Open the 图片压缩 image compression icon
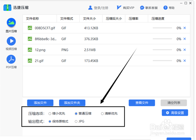The width and height of the screenshot is (196, 140). point(11,22)
